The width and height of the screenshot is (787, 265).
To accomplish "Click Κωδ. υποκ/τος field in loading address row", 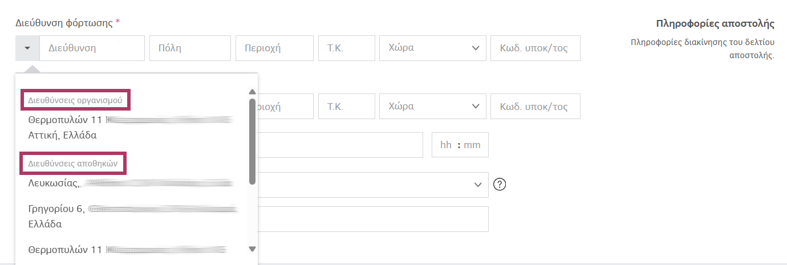I will coord(535,48).
